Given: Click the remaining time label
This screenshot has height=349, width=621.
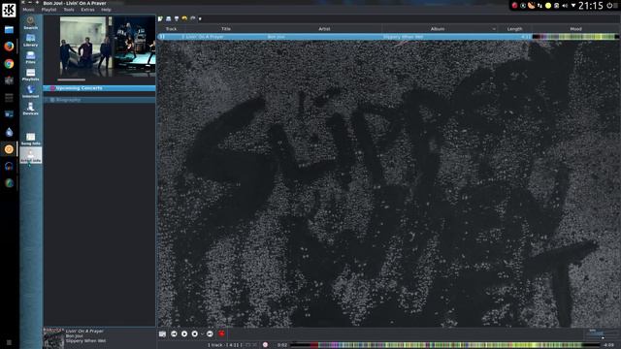Looking at the screenshot, I should [x=609, y=345].
